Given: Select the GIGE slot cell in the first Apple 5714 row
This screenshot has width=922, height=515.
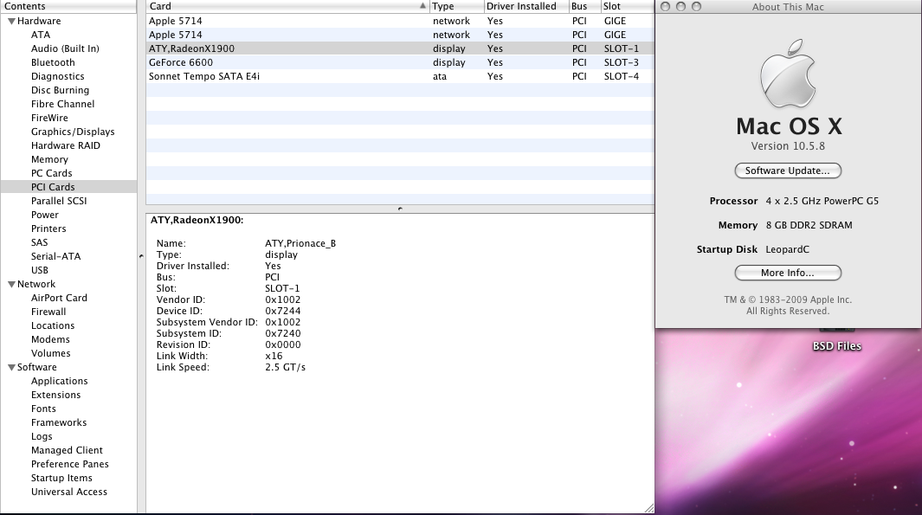Looking at the screenshot, I should click(615, 21).
